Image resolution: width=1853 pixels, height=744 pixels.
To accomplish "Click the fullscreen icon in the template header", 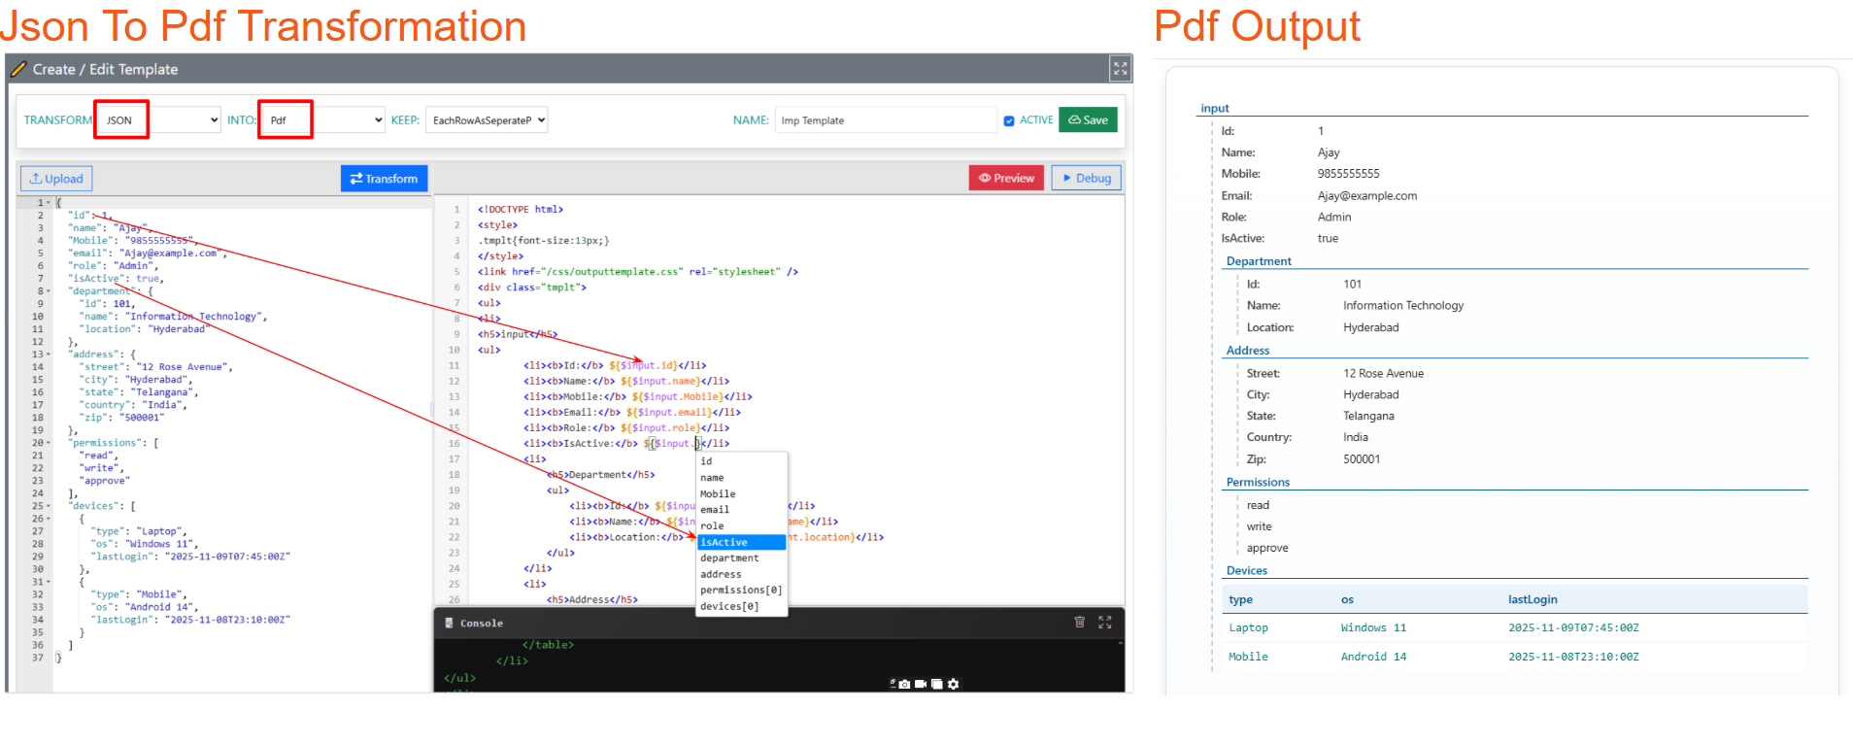I will 1120,68.
